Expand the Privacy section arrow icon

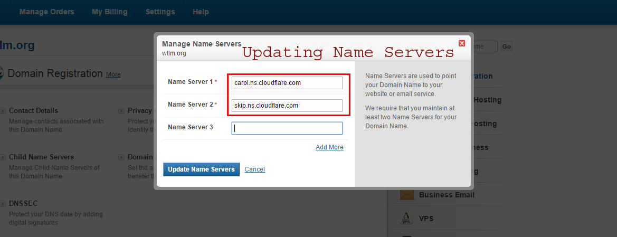pos(121,111)
